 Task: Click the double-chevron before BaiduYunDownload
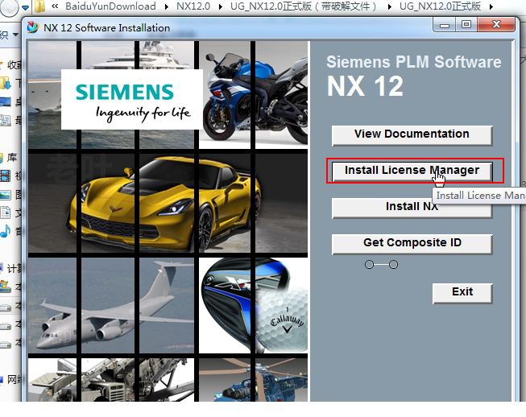coord(55,6)
